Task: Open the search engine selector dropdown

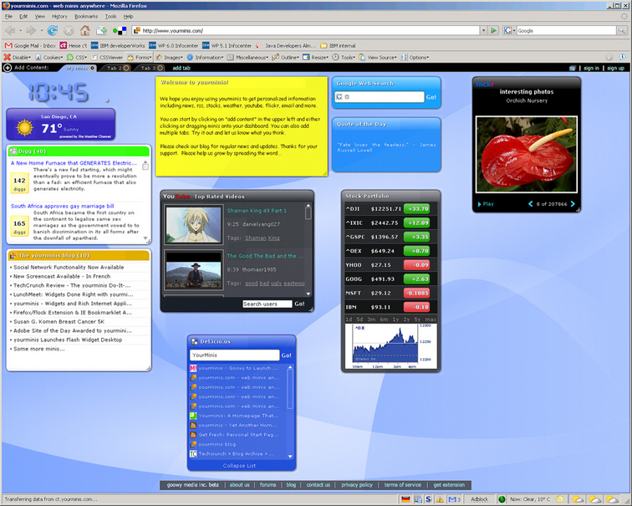Action: coord(509,30)
